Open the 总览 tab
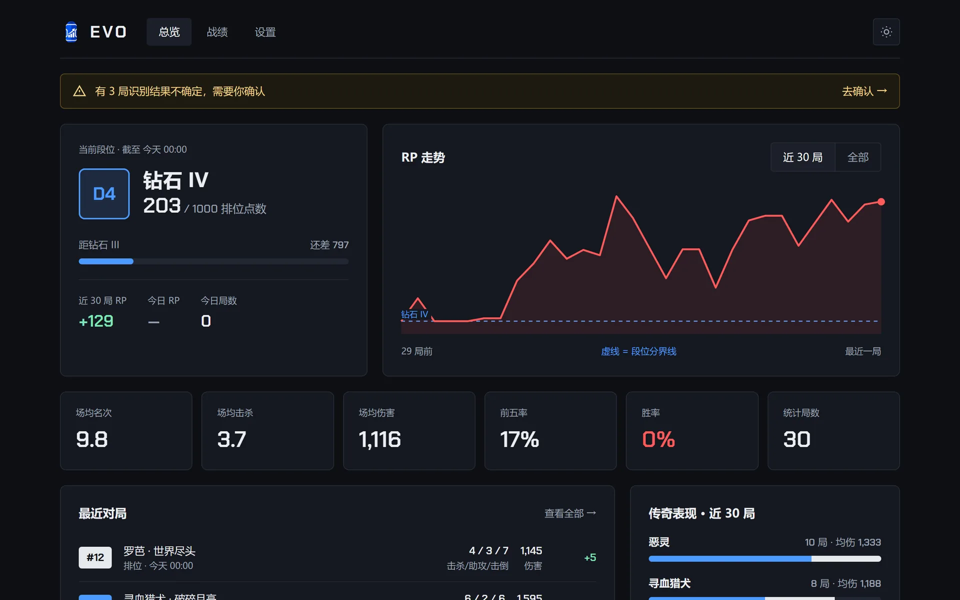Viewport: 960px width, 600px height. click(169, 32)
